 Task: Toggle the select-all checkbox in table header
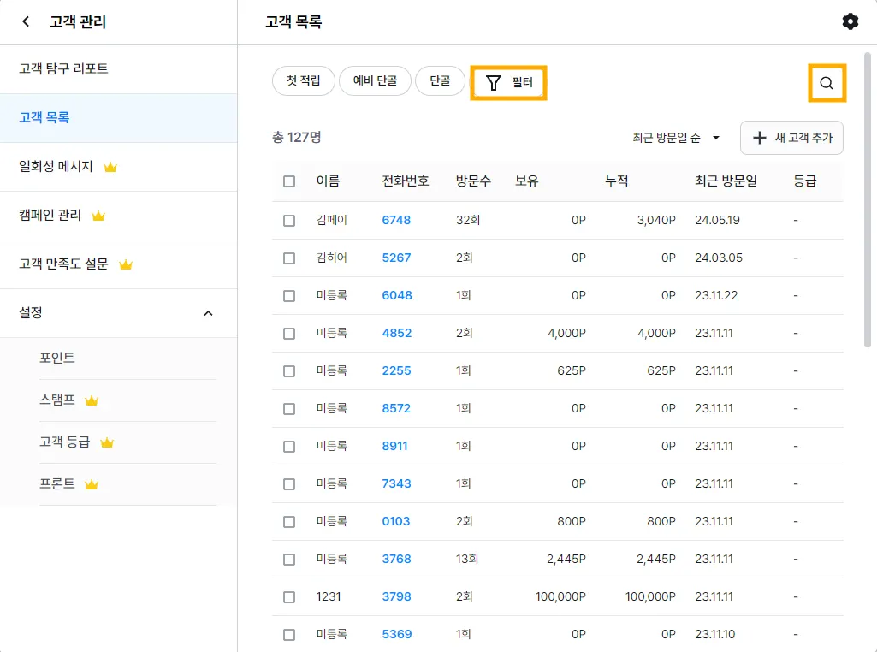[x=289, y=181]
